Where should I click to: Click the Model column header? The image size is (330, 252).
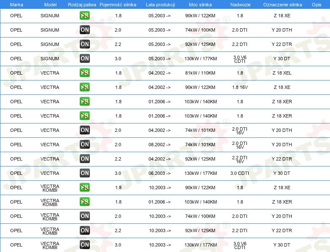click(x=50, y=5)
